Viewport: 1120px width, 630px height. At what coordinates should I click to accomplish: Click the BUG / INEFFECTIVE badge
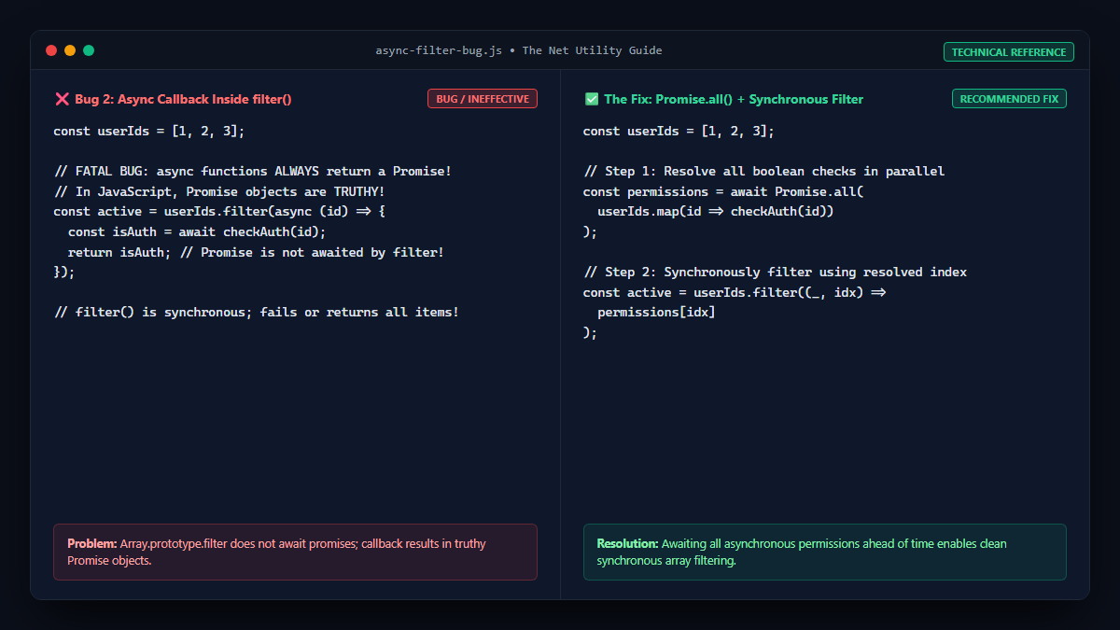click(483, 98)
